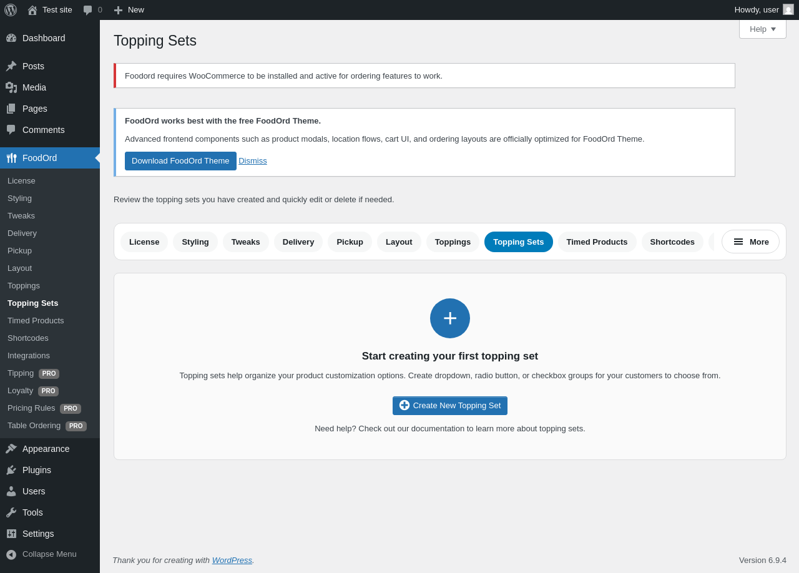Open the Pickup tab
This screenshot has height=573, width=799.
tap(350, 242)
